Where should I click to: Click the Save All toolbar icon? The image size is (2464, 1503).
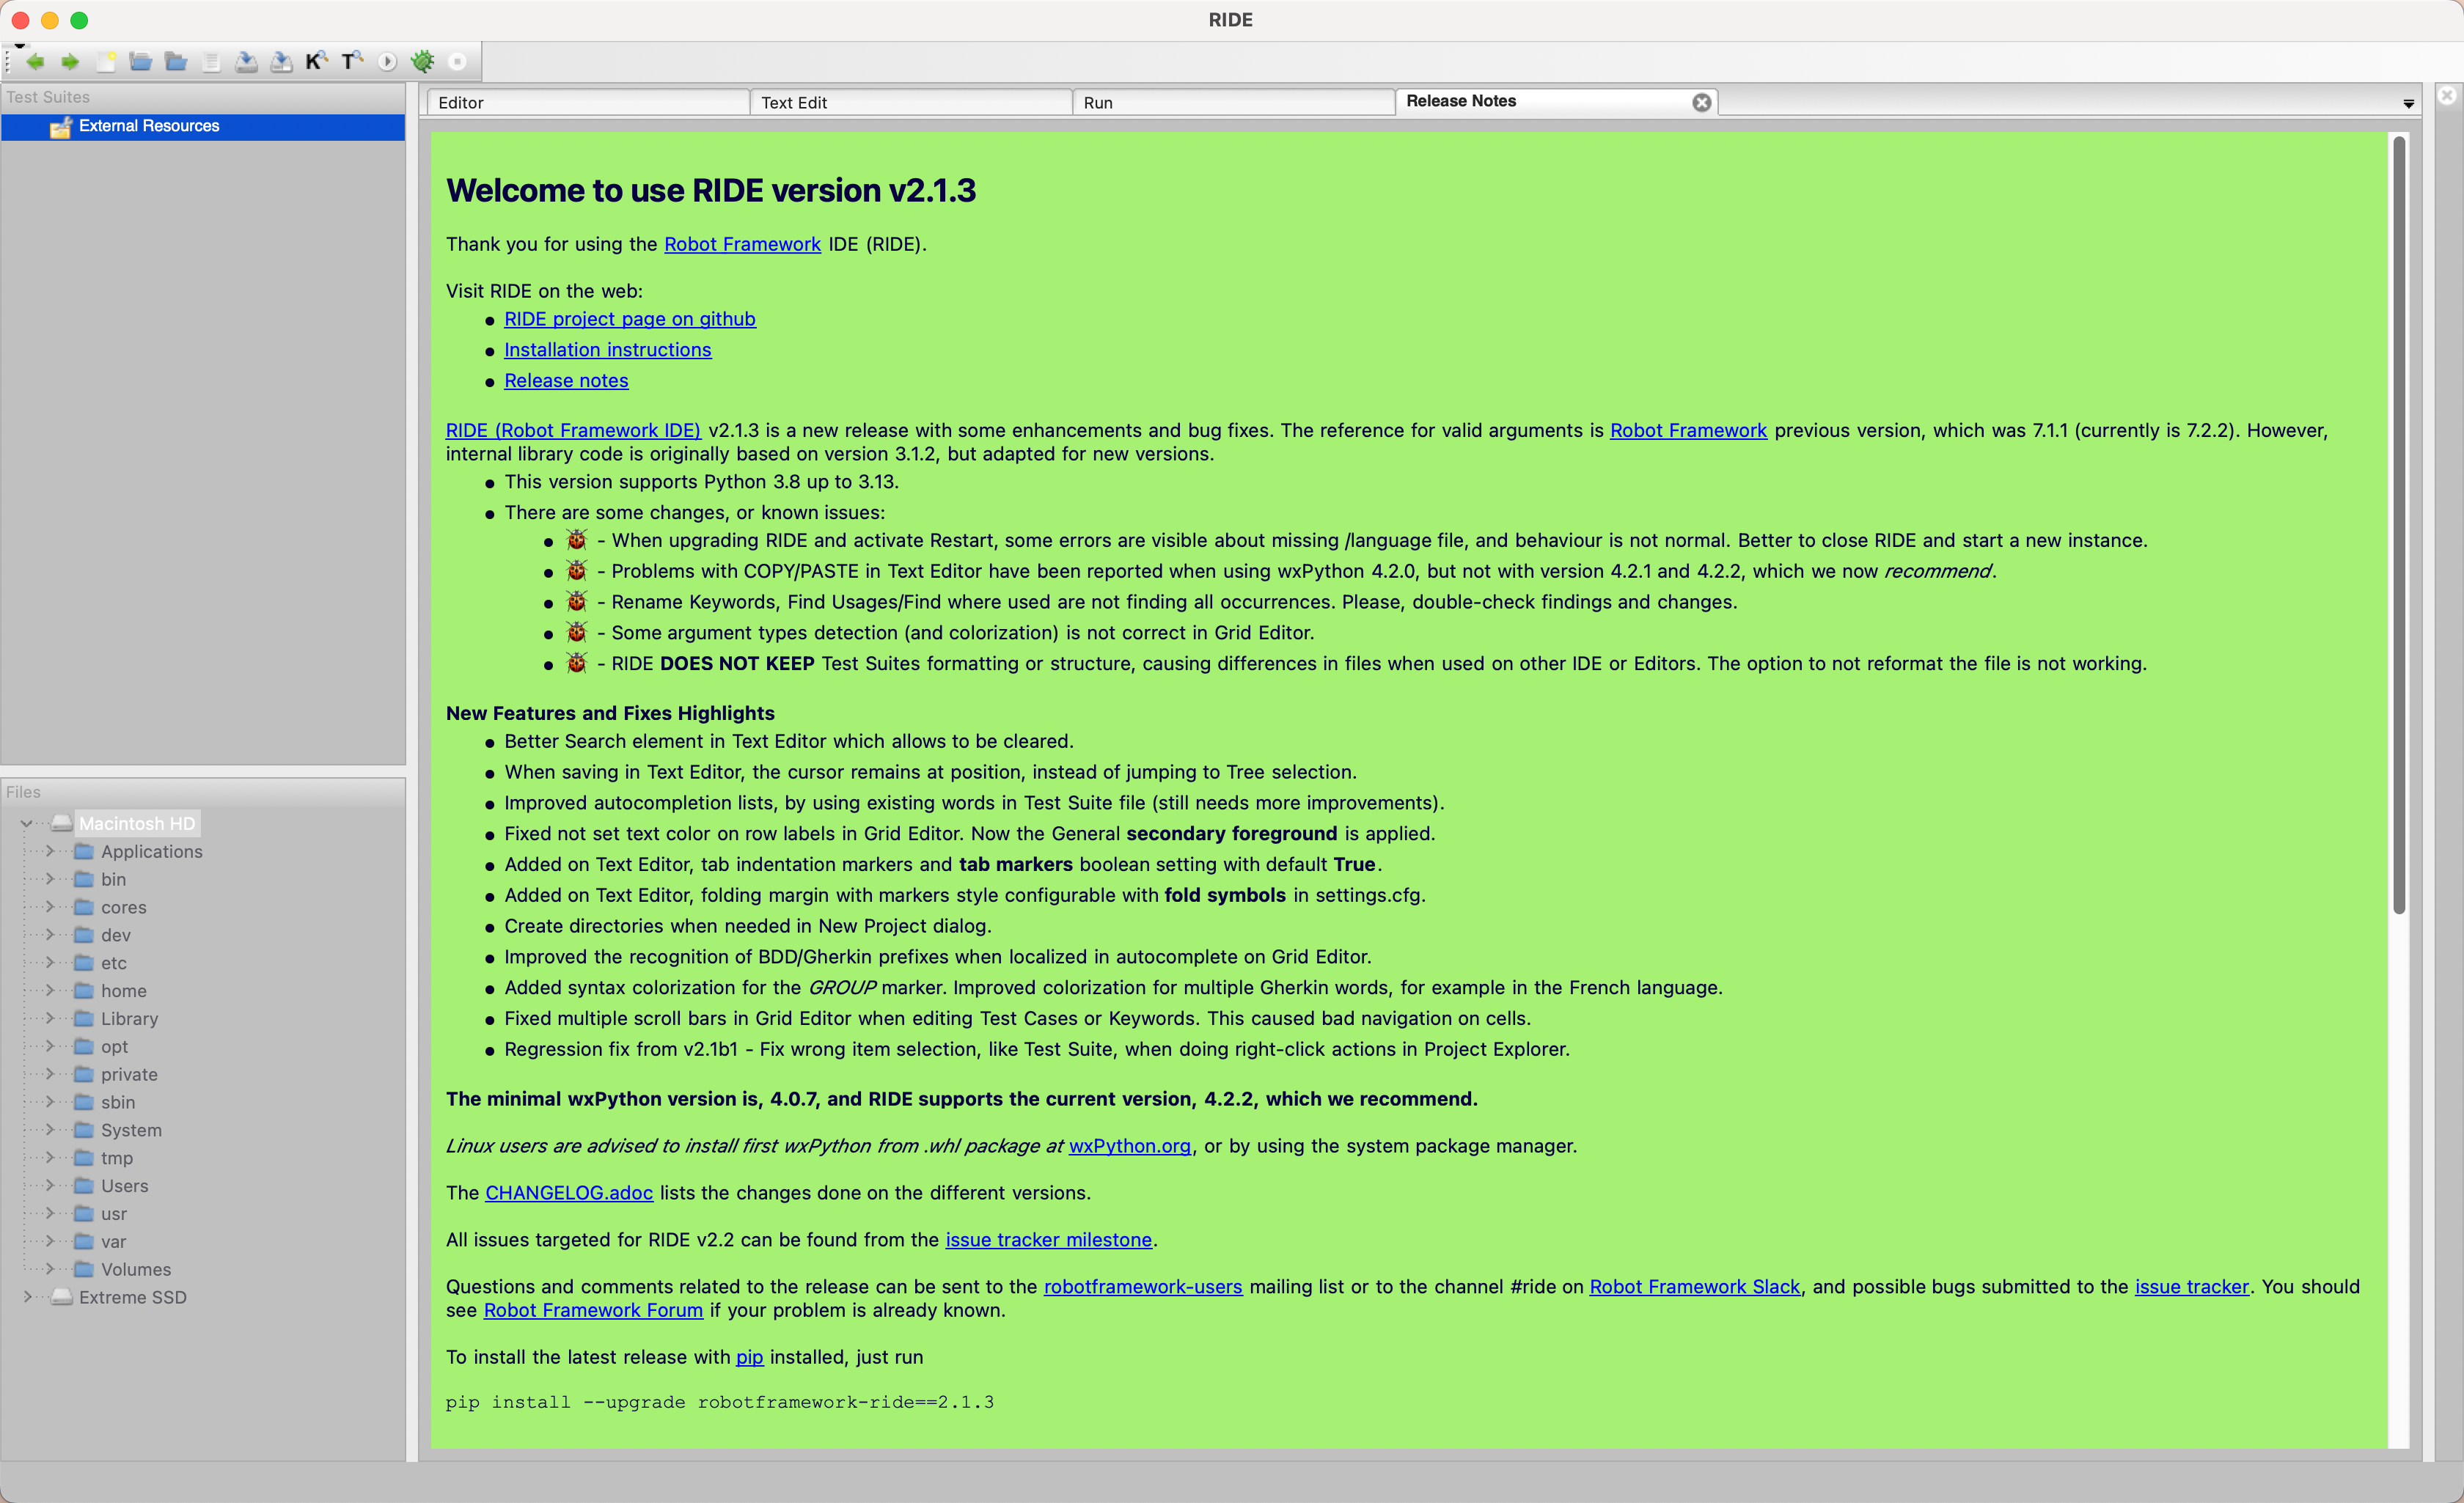(282, 62)
